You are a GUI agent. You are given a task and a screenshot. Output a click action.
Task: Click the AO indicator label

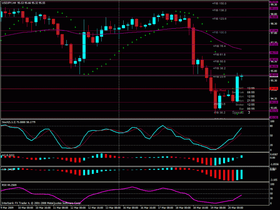point(8,169)
